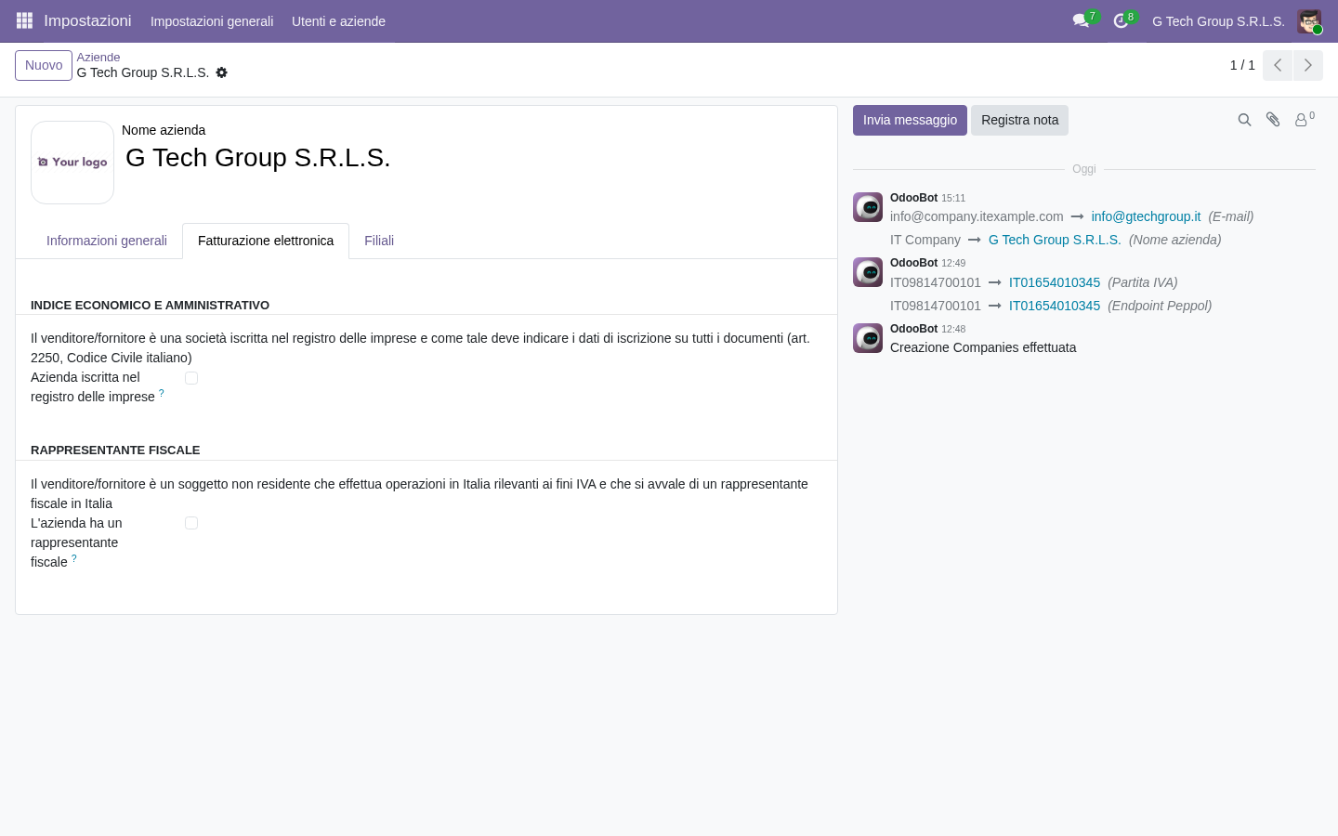This screenshot has width=1338, height=836.
Task: Open the apps grid menu icon
Action: pos(24,20)
